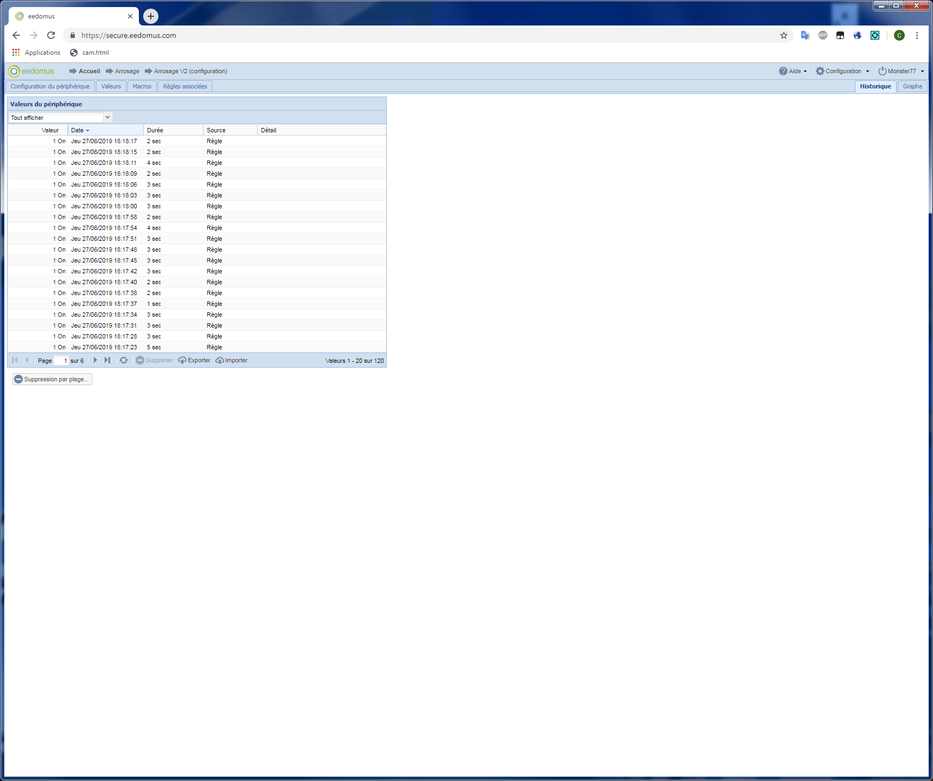Open the Règles associées tab
The image size is (933, 781).
click(185, 86)
